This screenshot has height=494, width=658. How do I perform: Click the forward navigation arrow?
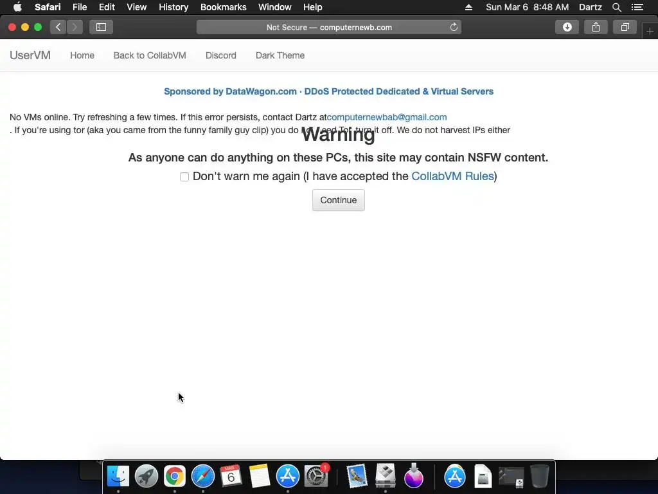[75, 27]
